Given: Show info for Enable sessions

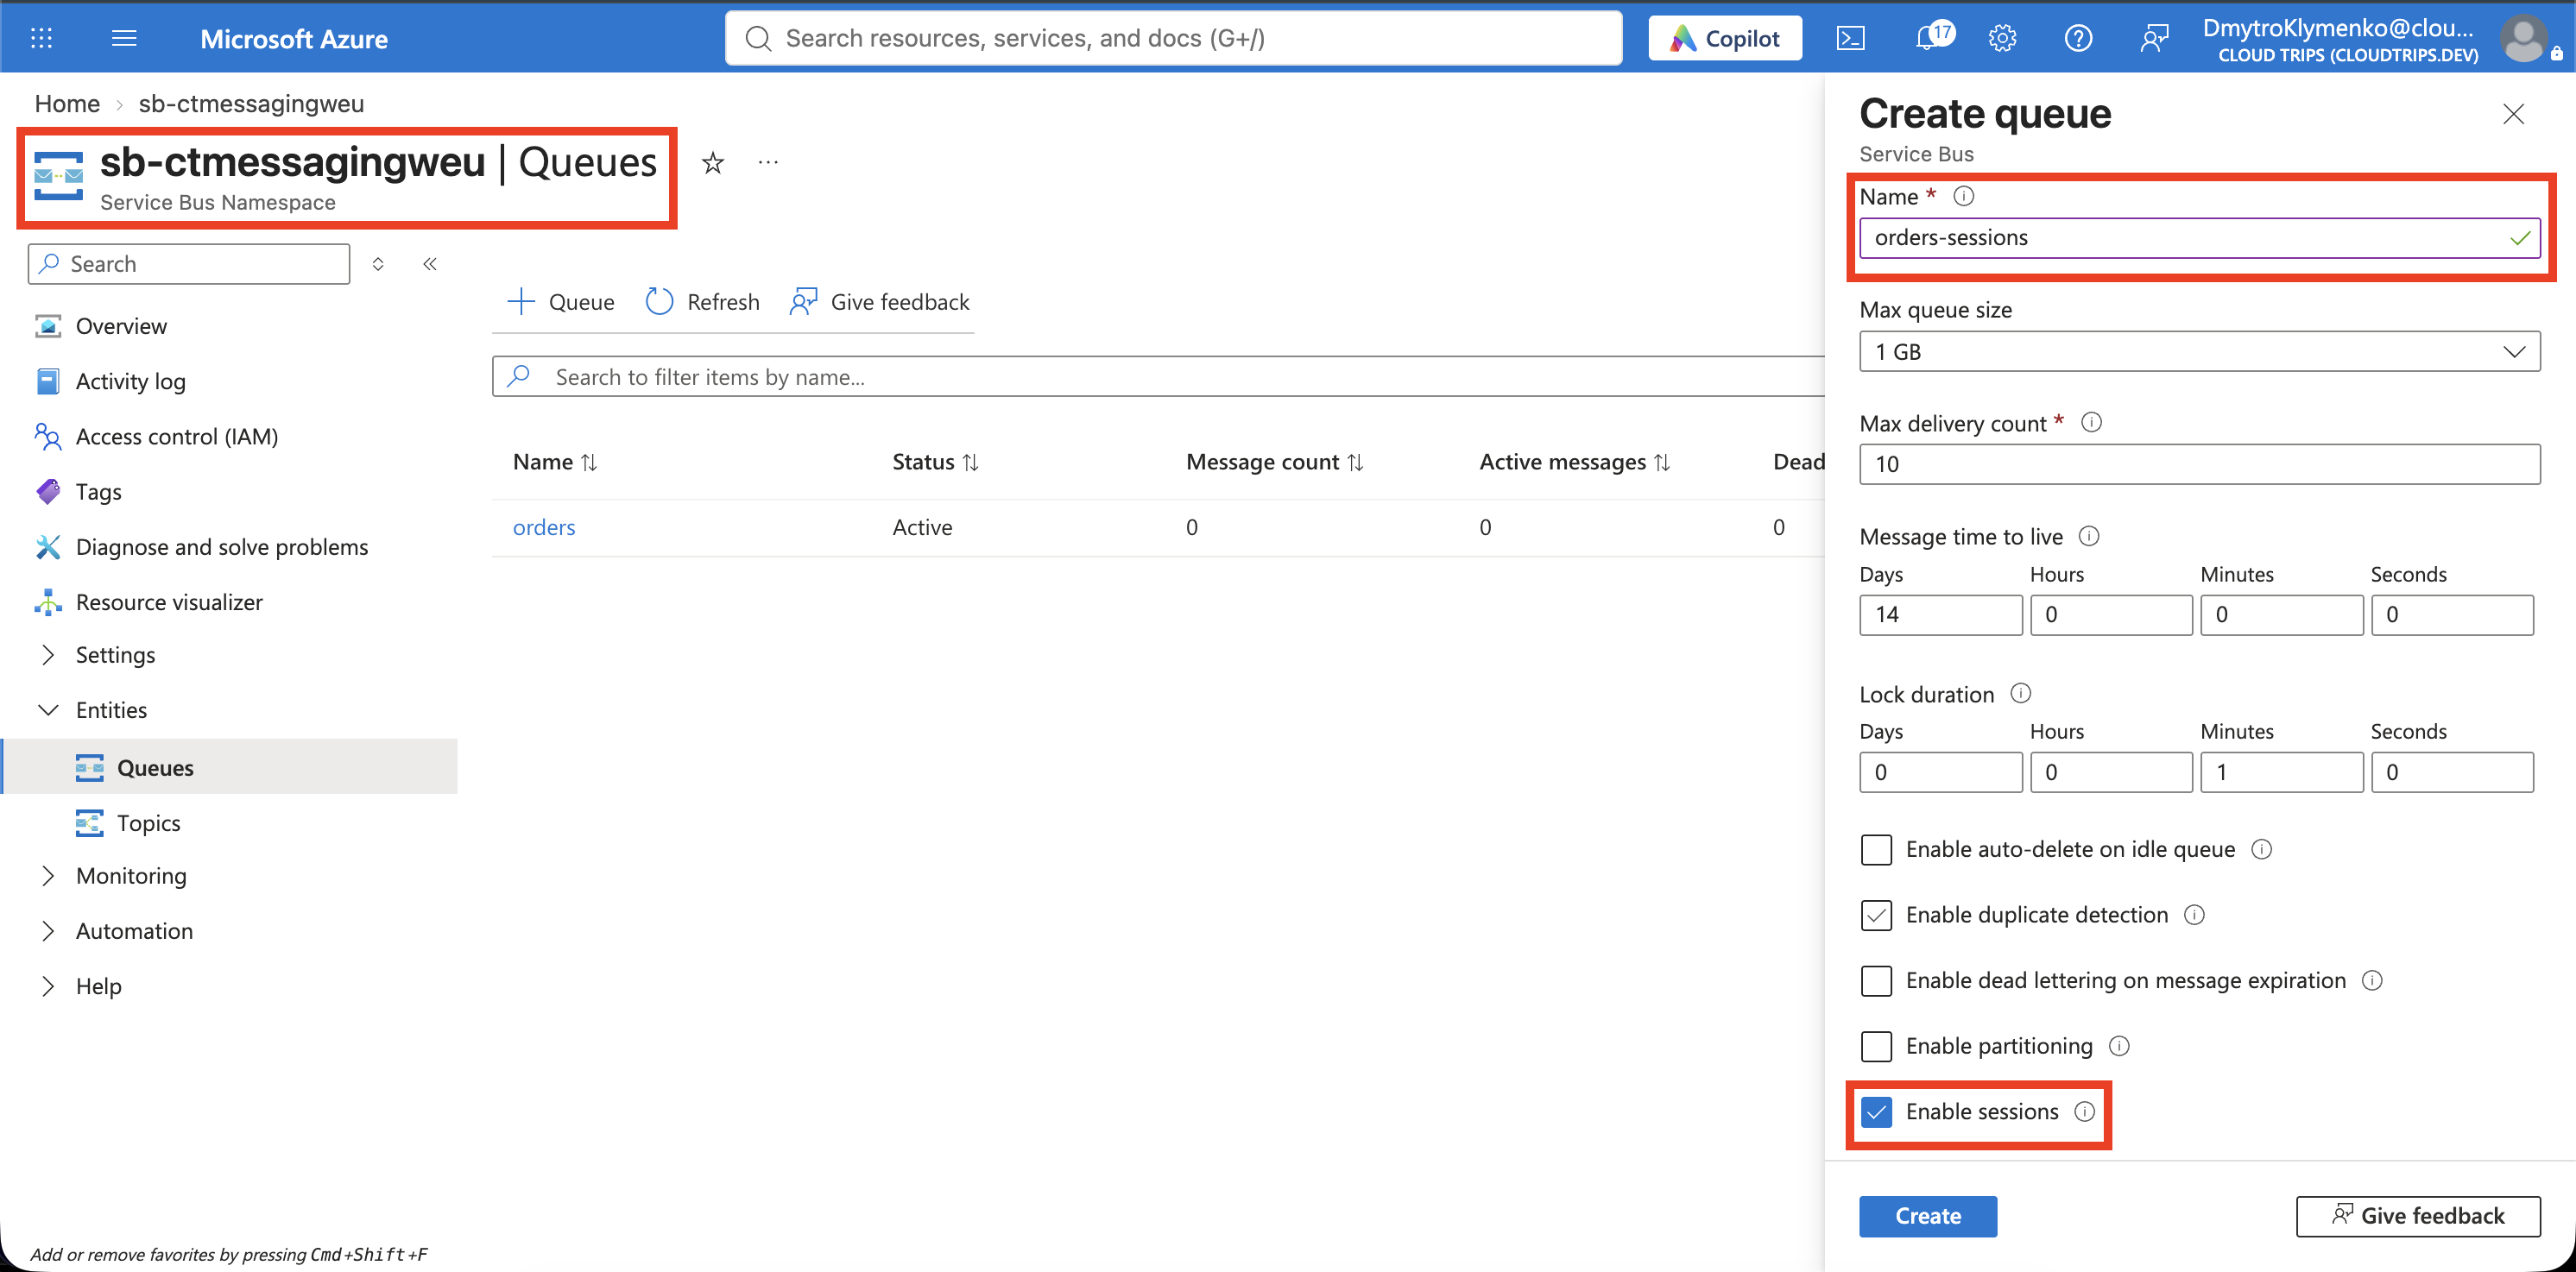Looking at the screenshot, I should tap(2084, 1111).
